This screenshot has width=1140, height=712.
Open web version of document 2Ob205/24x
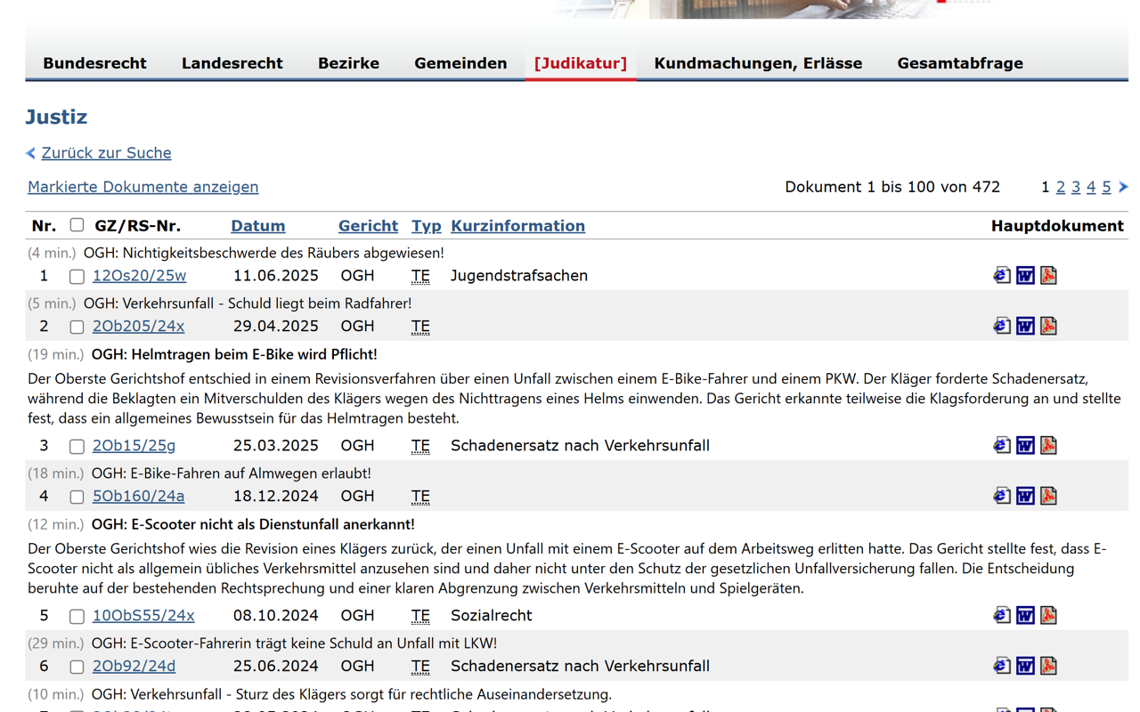[x=1002, y=327]
